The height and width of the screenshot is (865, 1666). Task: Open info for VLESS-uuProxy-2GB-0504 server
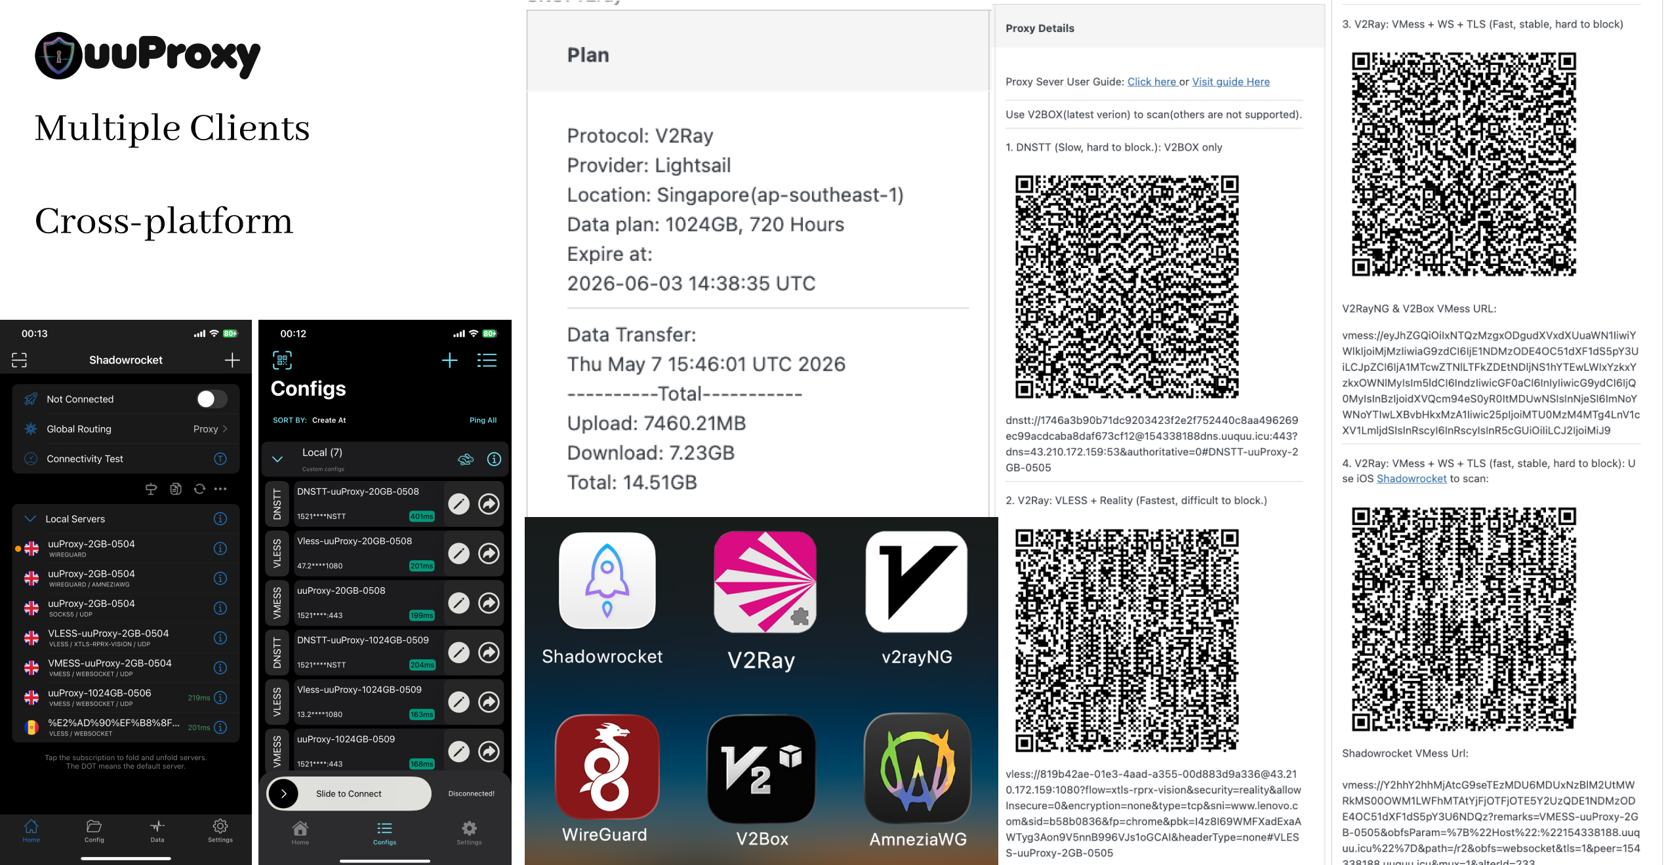click(x=220, y=638)
